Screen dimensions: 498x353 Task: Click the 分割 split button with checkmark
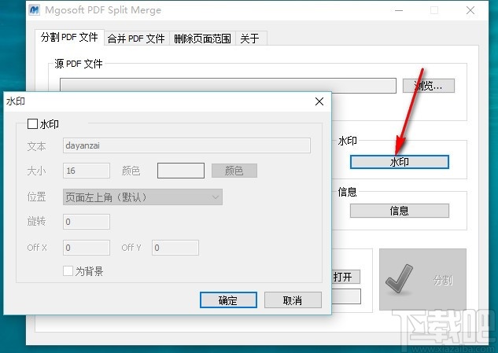tap(422, 279)
